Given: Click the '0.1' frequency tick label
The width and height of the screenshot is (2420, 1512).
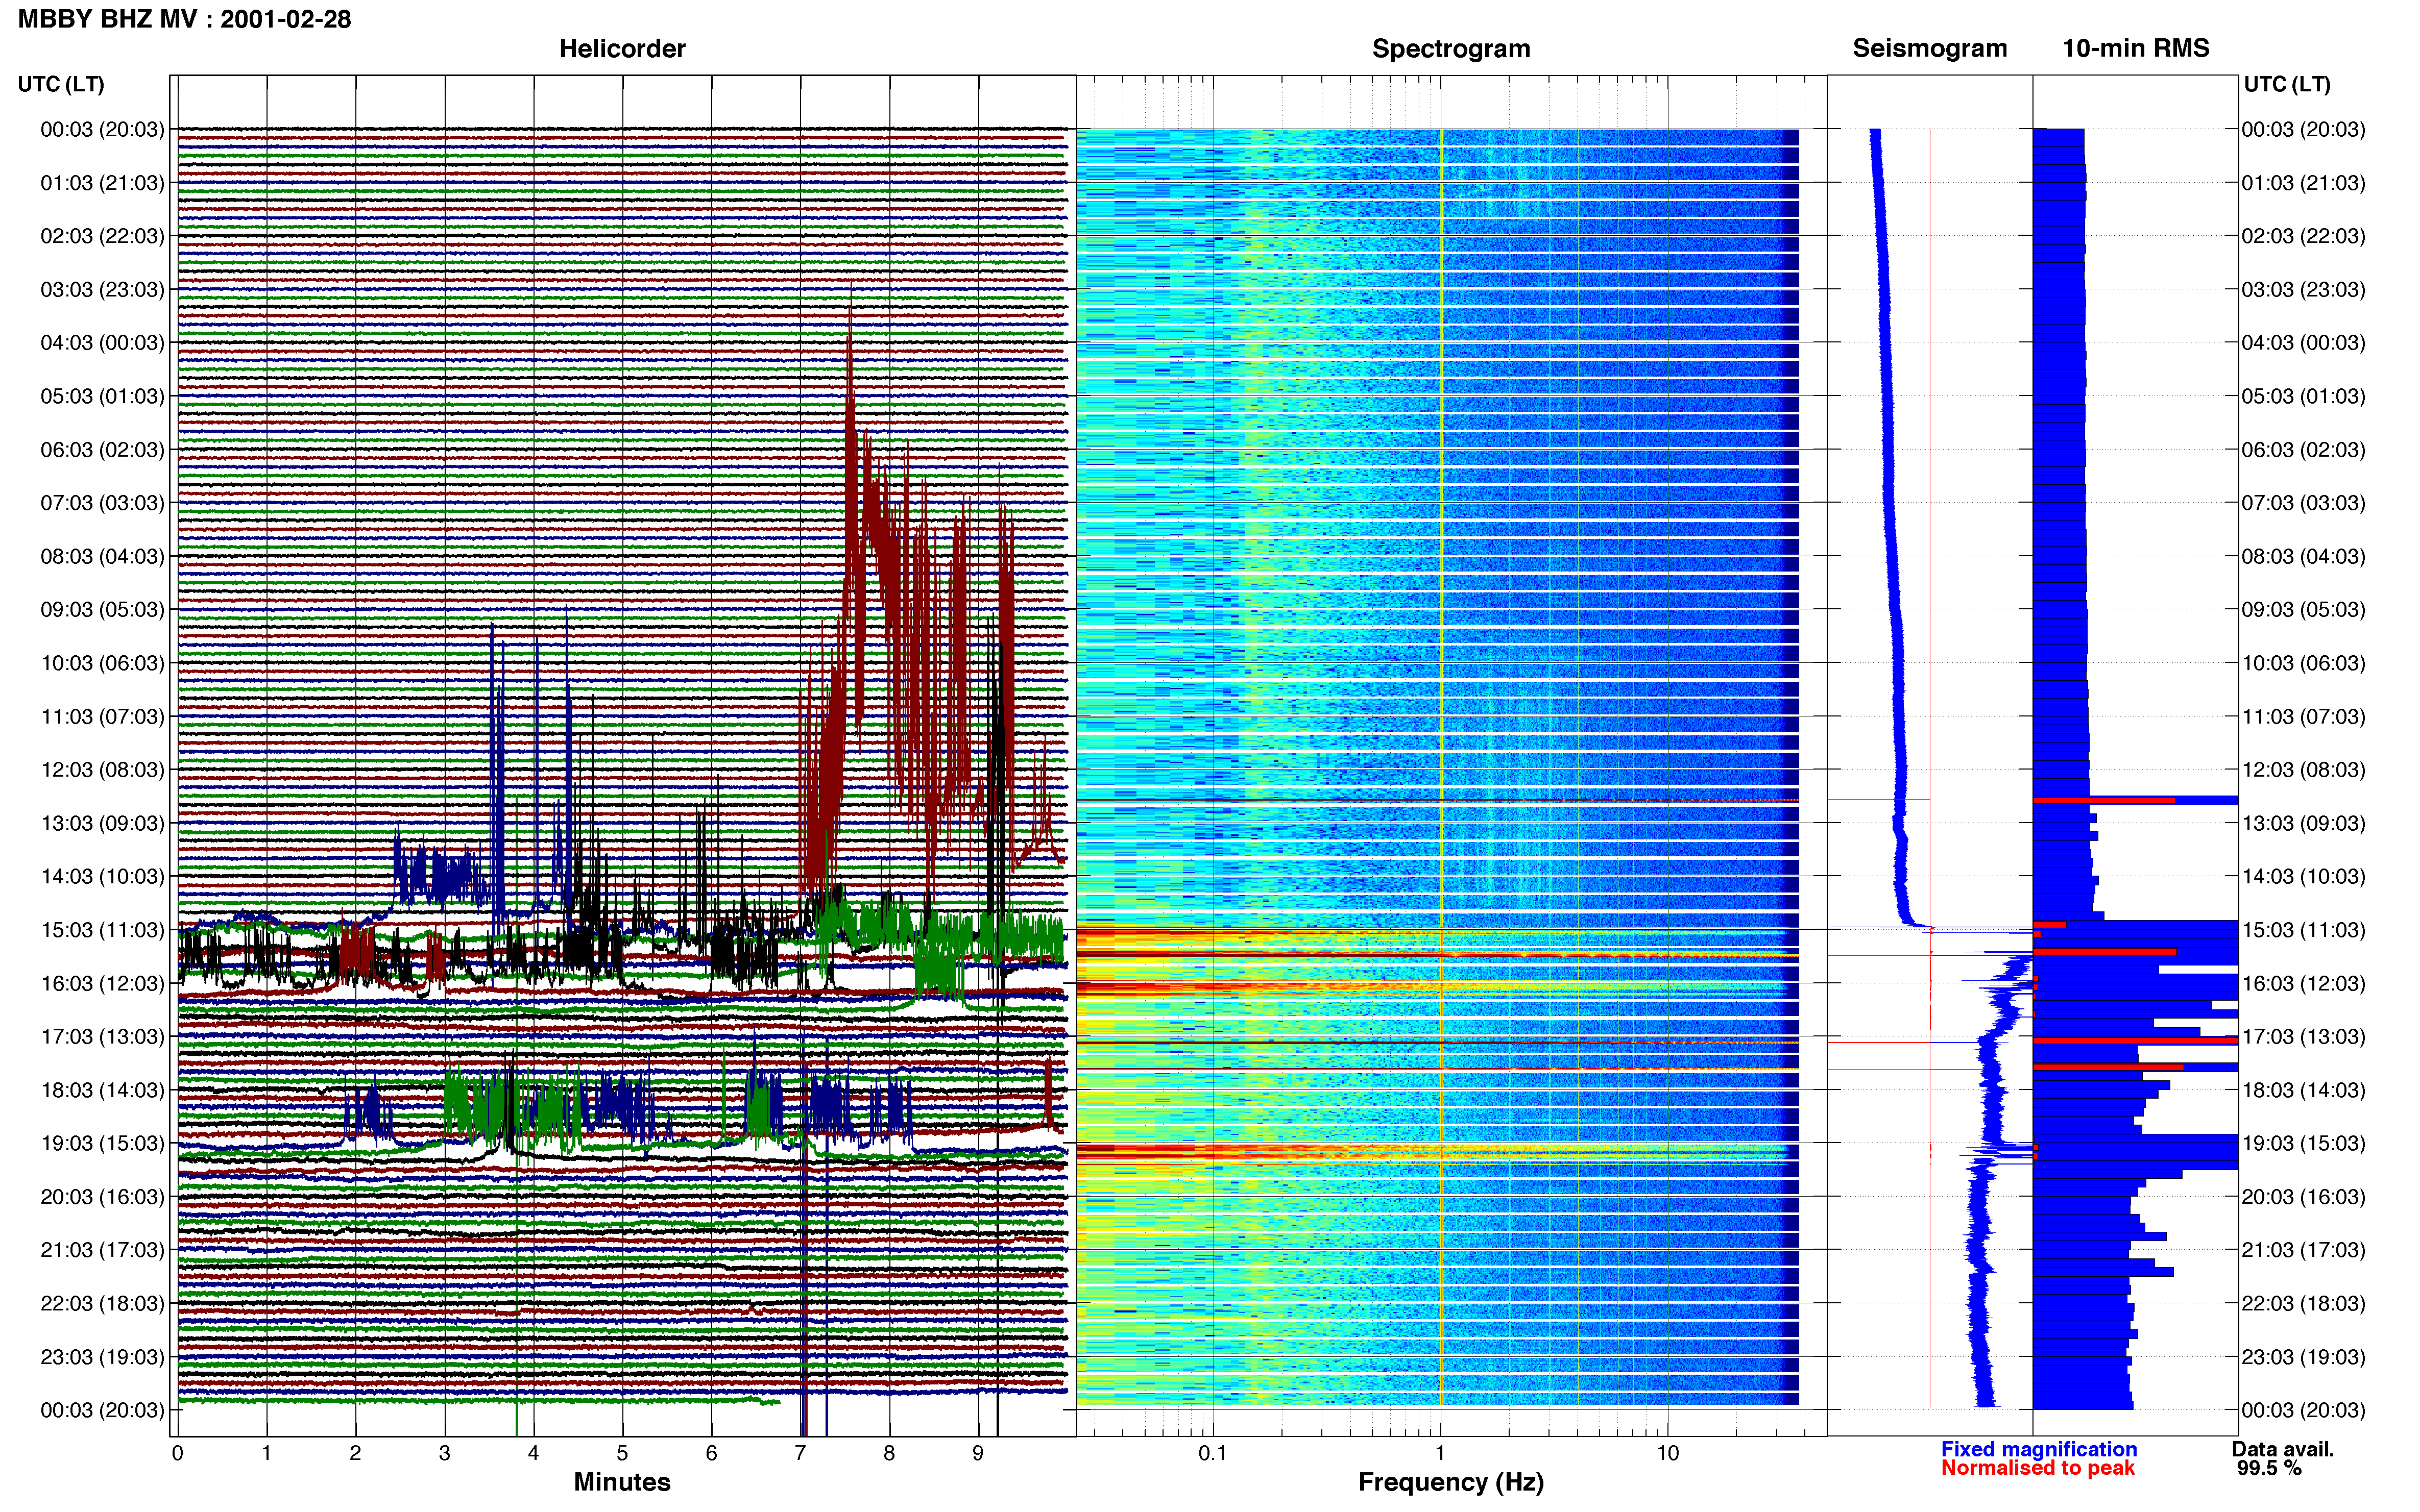Looking at the screenshot, I should click(x=1213, y=1453).
